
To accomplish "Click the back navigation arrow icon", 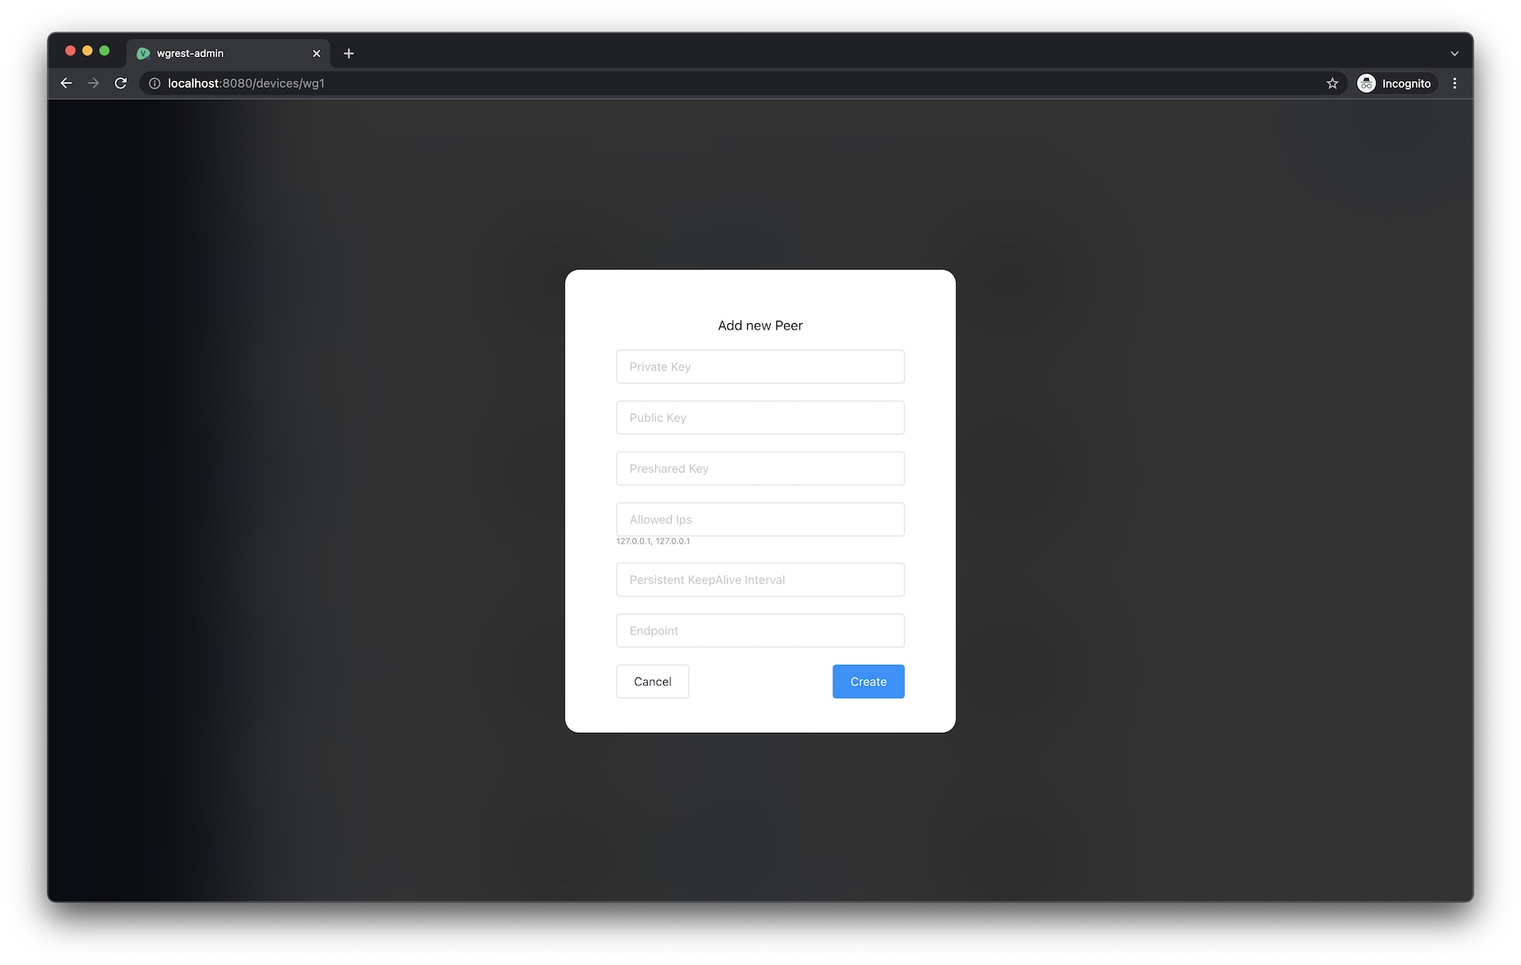I will [x=66, y=83].
